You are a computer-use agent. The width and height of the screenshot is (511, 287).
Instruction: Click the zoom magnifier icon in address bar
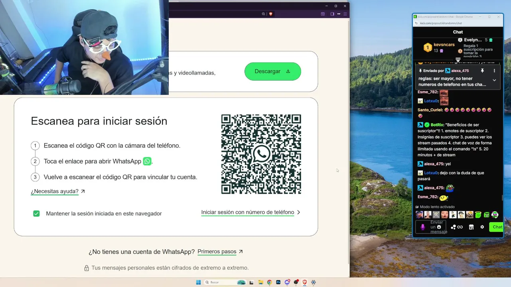(263, 14)
